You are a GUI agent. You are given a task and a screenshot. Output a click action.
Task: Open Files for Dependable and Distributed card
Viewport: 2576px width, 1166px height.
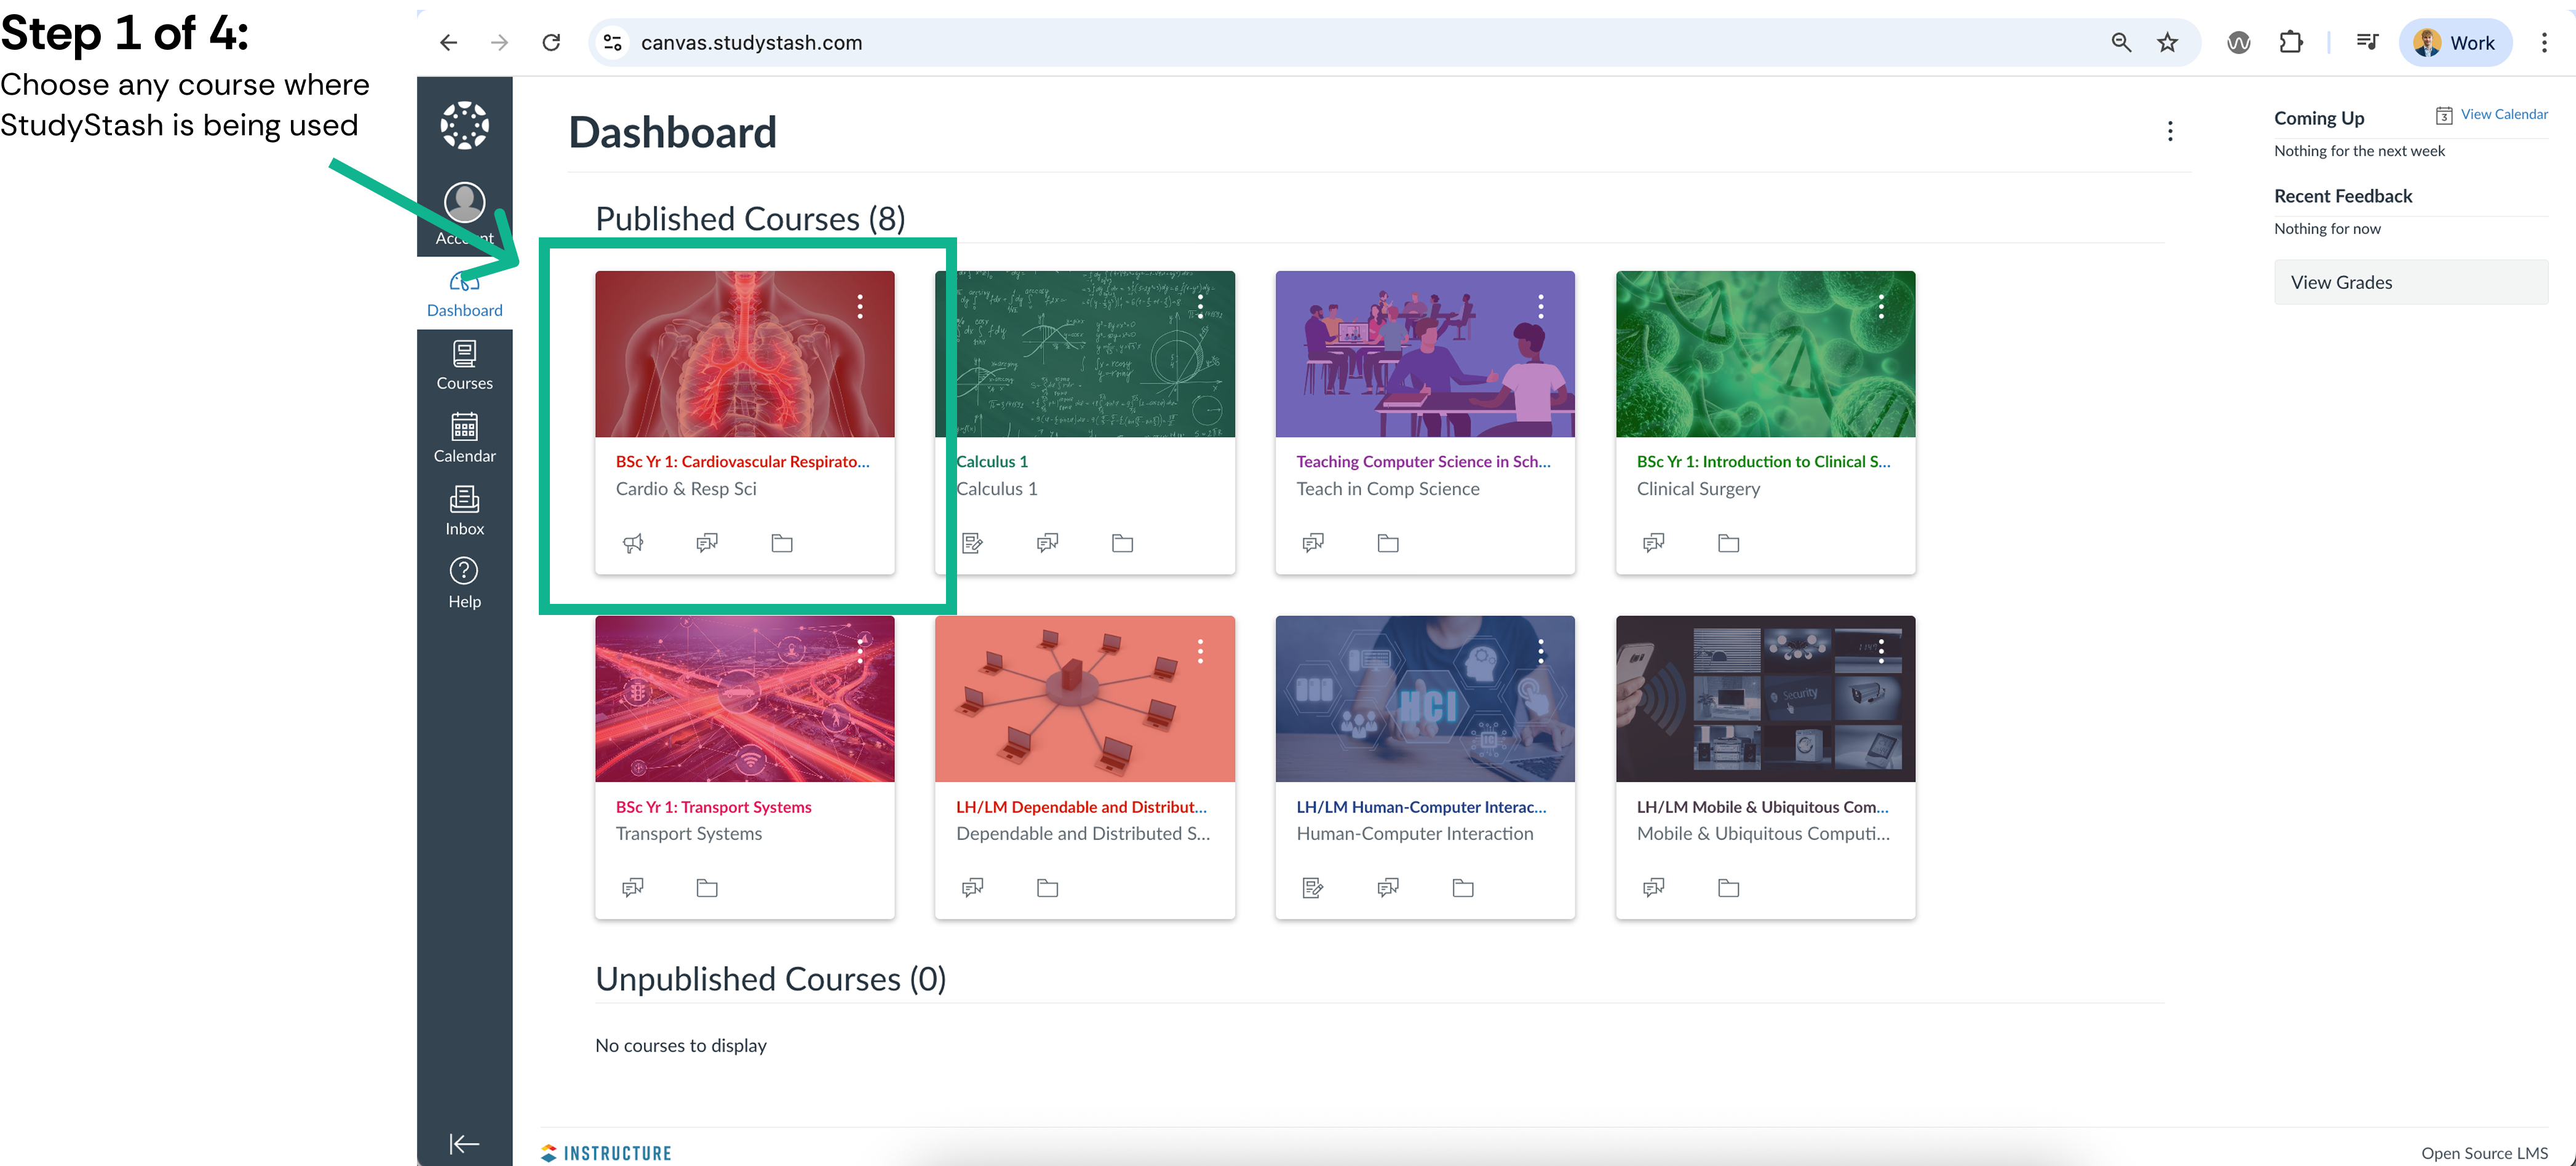1047,888
